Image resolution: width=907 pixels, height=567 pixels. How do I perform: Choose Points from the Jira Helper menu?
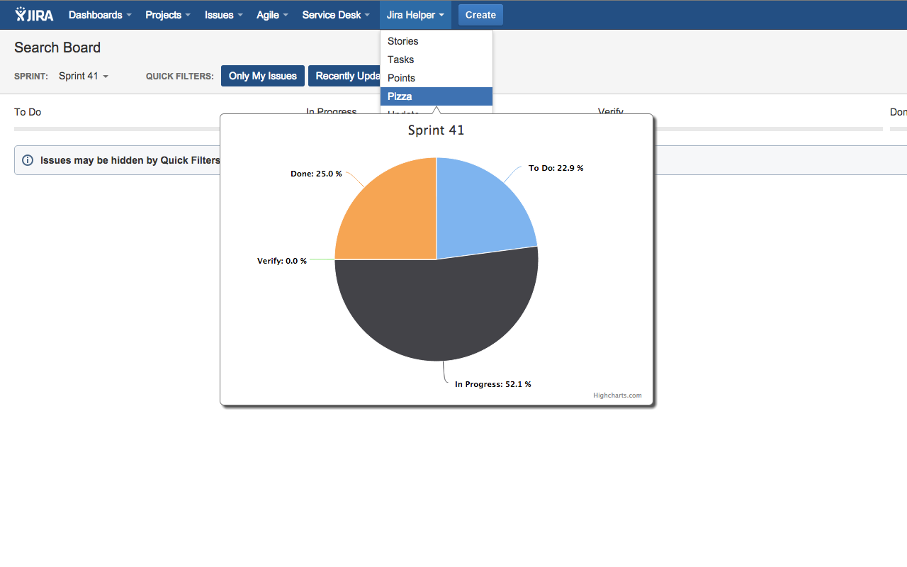tap(436, 78)
